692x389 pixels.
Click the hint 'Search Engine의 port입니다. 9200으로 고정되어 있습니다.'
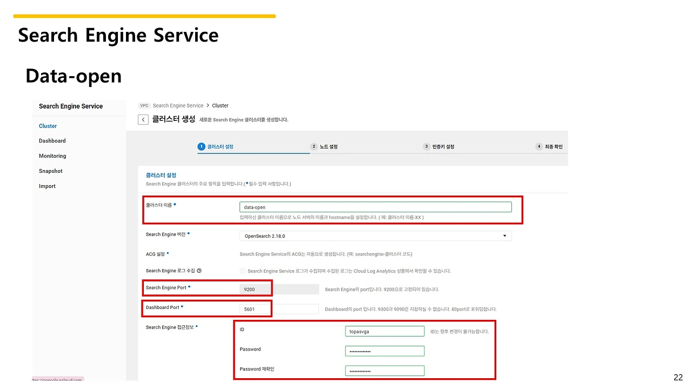coord(382,290)
